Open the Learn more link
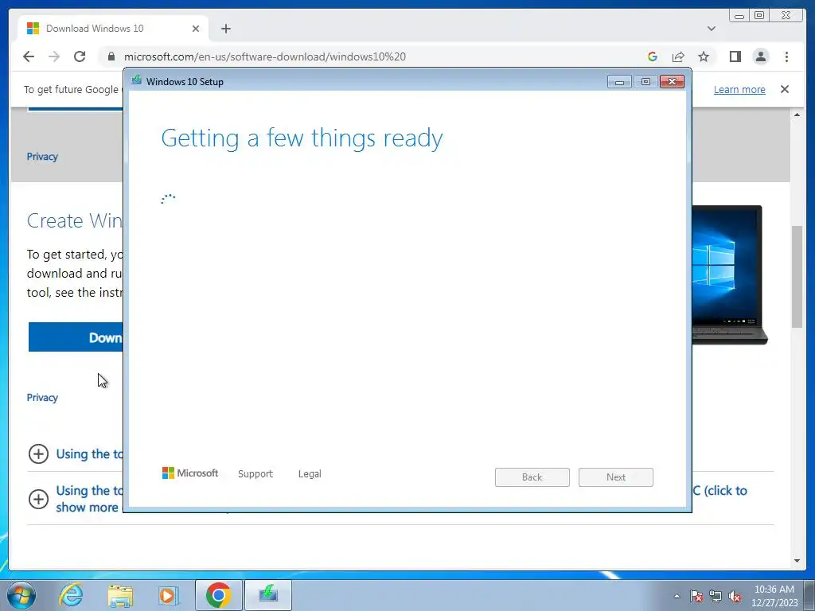 pos(739,89)
